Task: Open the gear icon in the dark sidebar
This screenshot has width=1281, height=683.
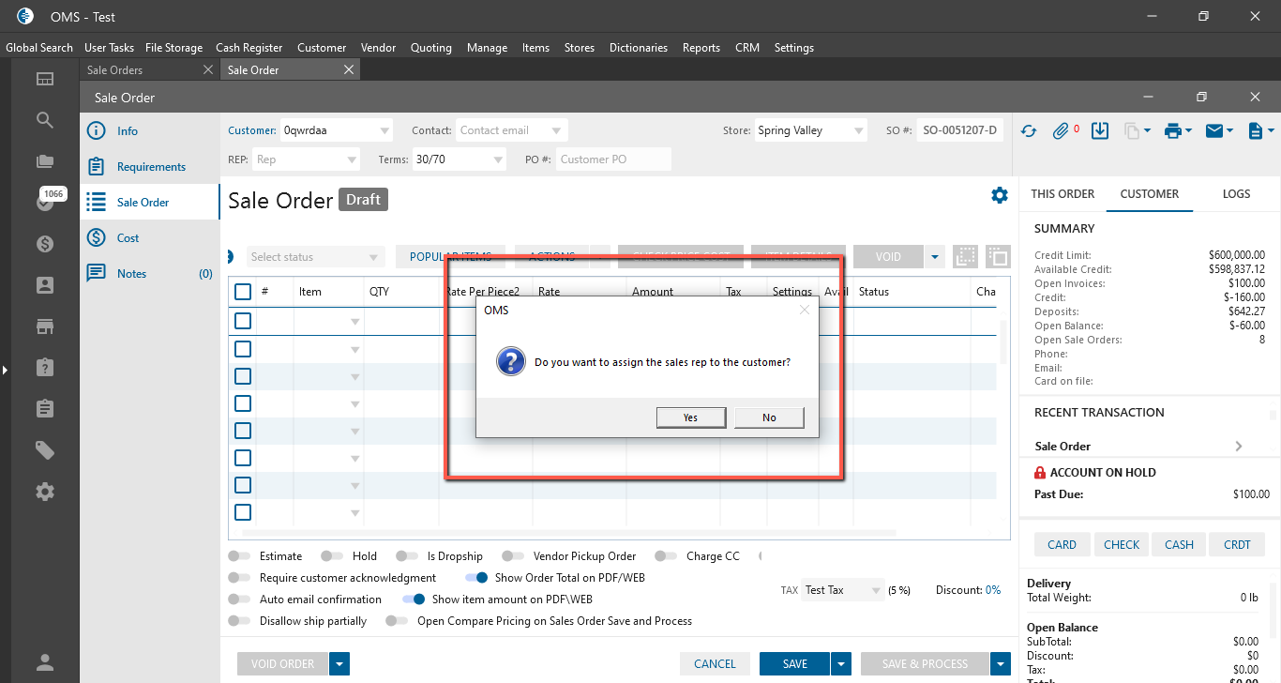Action: click(44, 492)
